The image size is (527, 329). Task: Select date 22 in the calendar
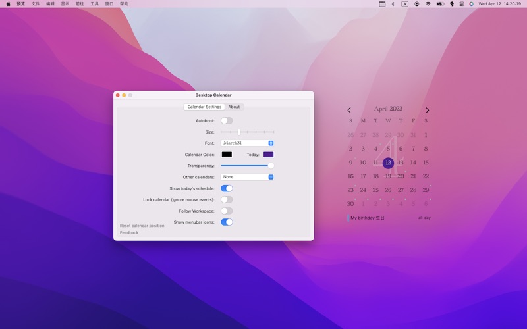click(426, 176)
